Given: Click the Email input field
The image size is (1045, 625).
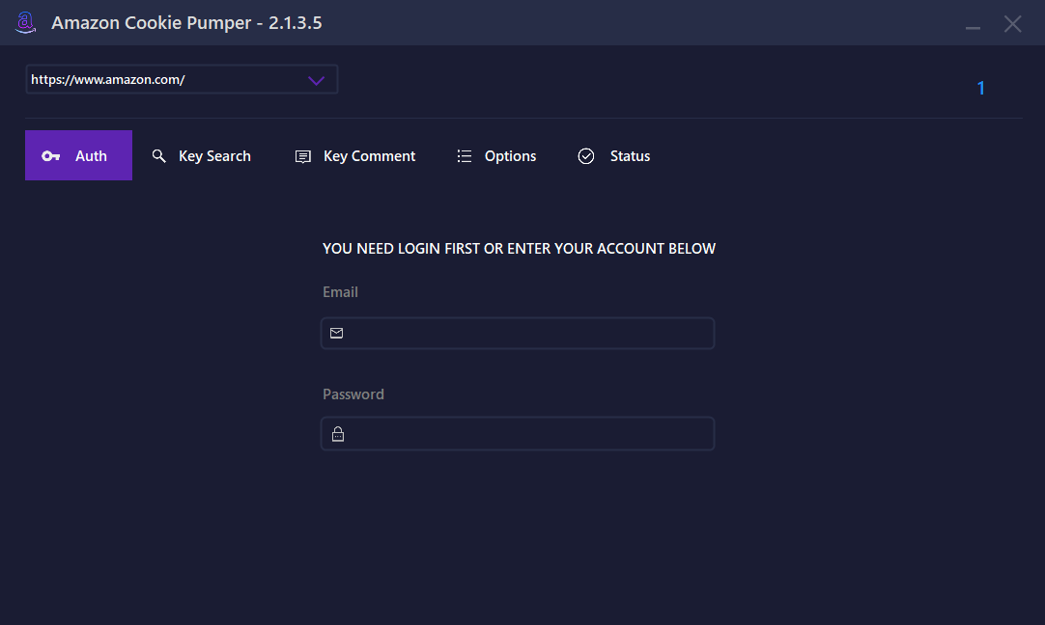Looking at the screenshot, I should click(518, 333).
